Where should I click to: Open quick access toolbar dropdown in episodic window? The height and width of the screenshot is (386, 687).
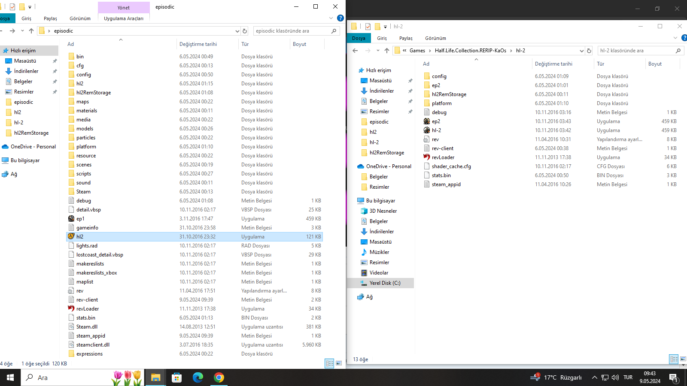[x=30, y=7]
